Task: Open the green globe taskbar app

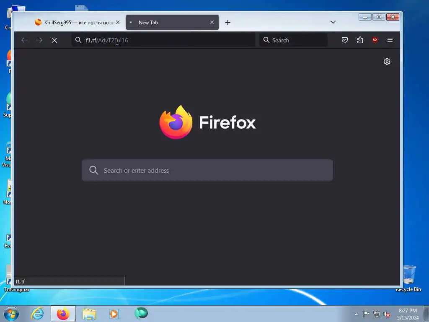Action: [141, 313]
